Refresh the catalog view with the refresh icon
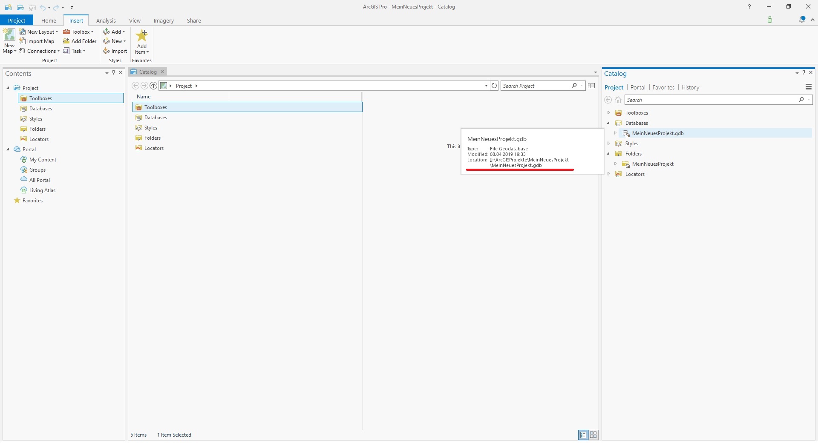Screen dimensions: 818x443 494,86
